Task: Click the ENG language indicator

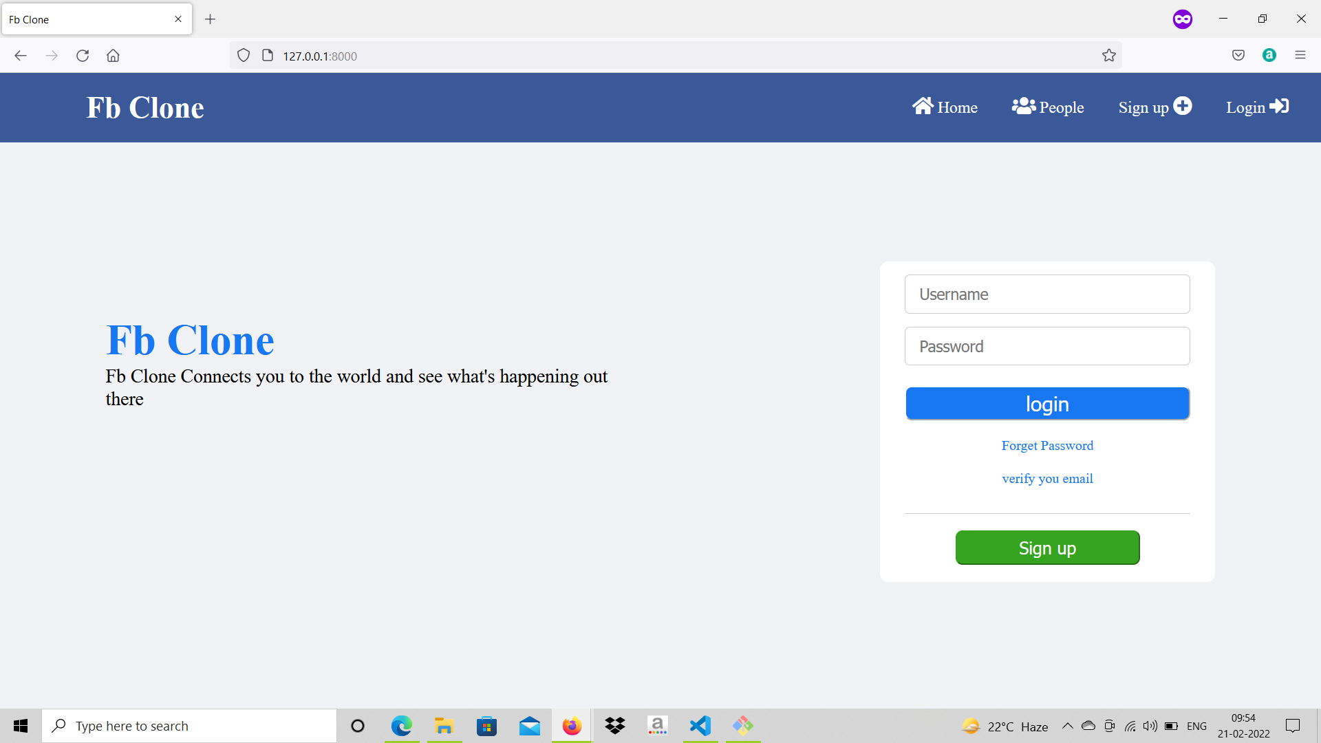Action: coord(1197,726)
